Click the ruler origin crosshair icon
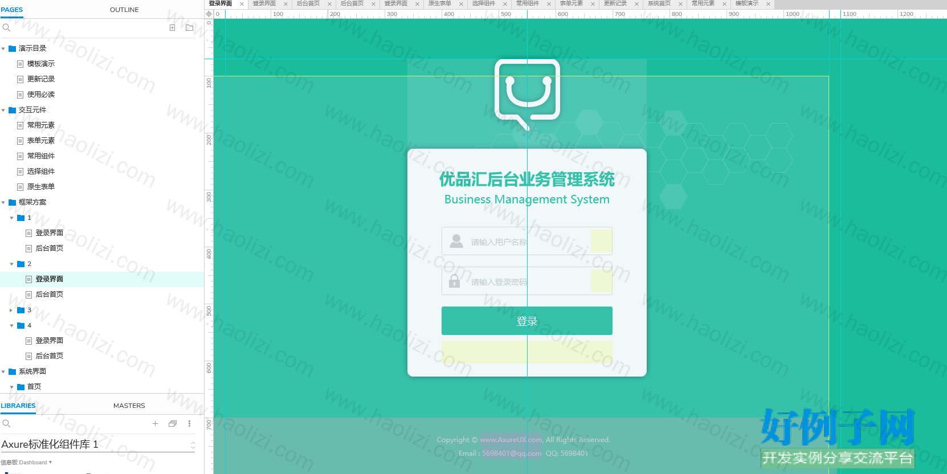The width and height of the screenshot is (947, 474). coord(209,14)
